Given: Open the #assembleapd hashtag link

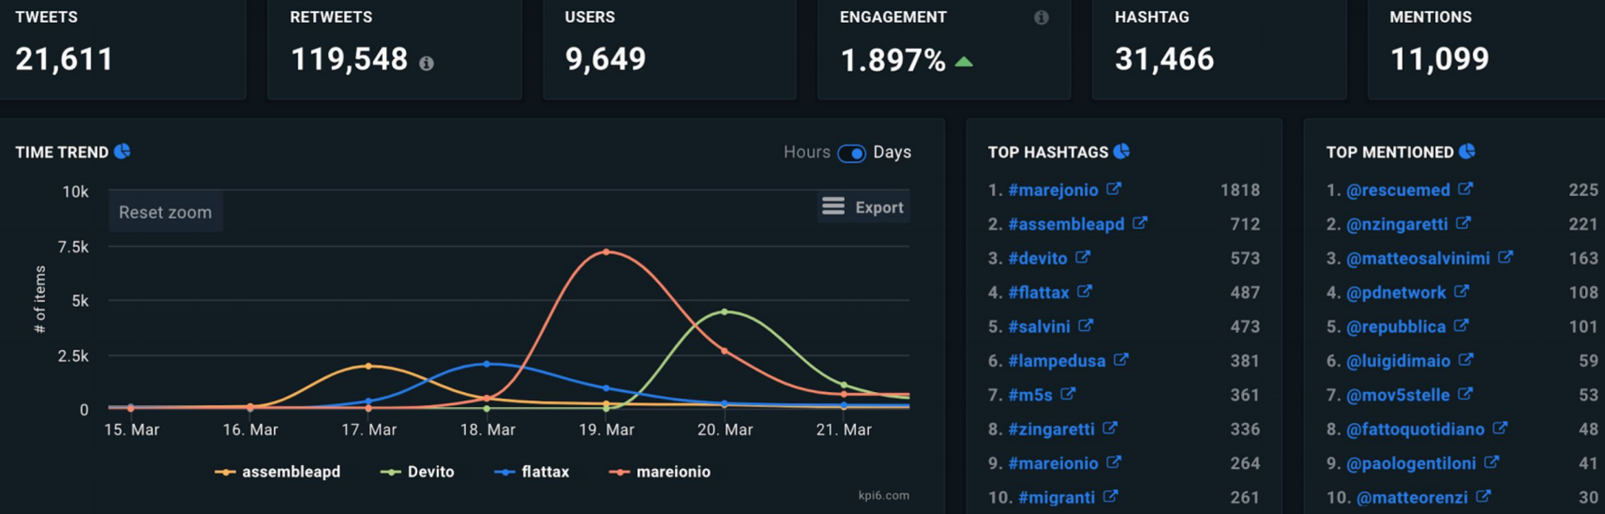Looking at the screenshot, I should click(1065, 224).
